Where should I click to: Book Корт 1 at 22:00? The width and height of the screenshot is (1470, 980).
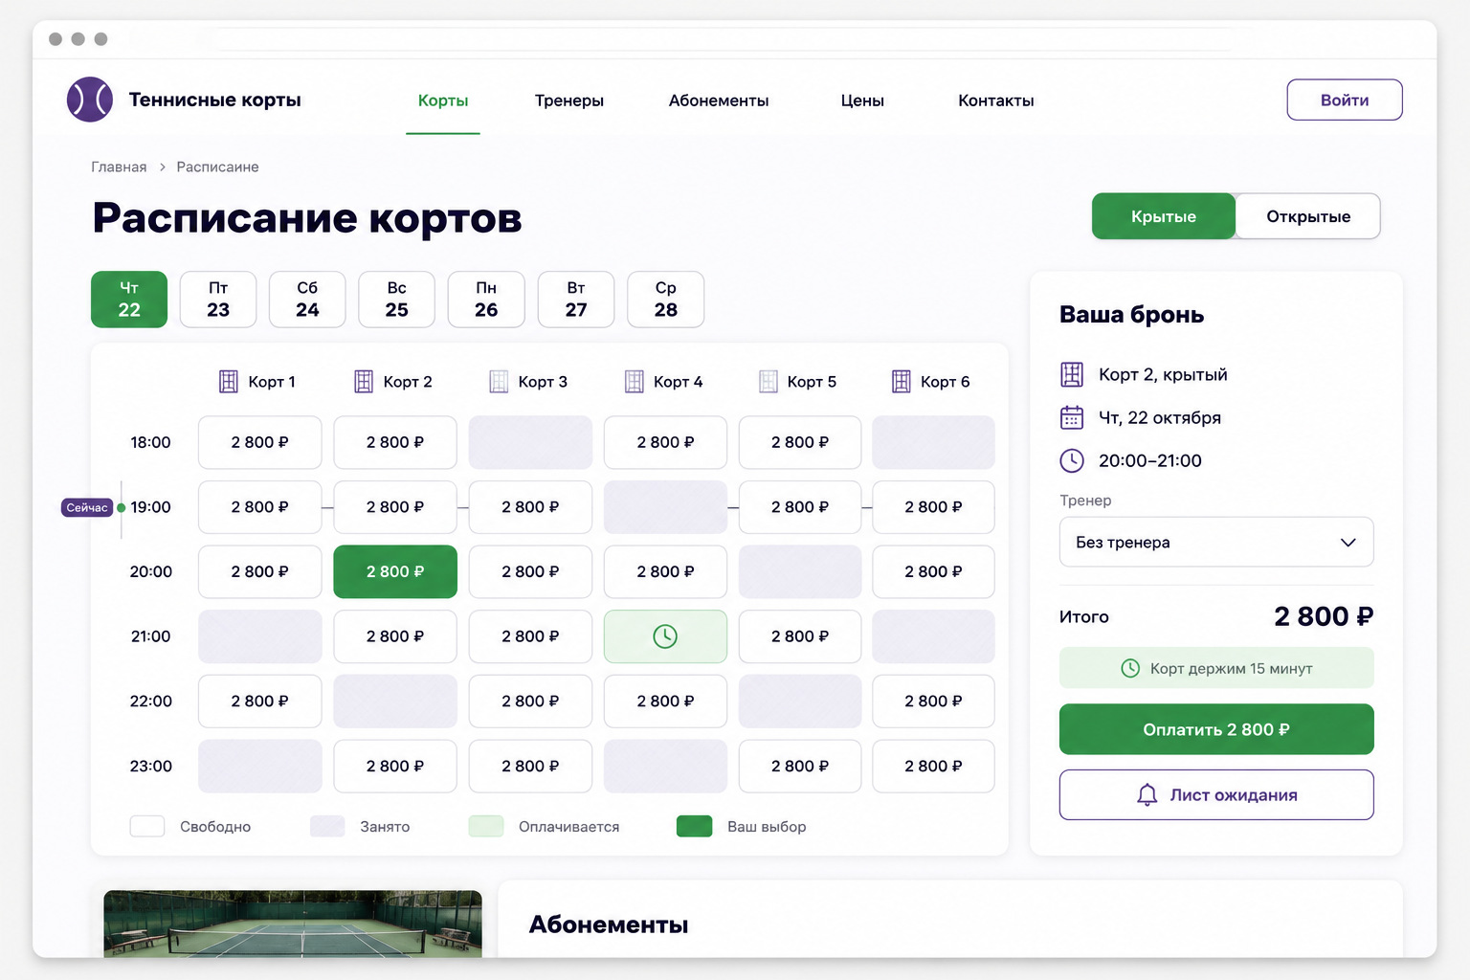click(260, 702)
